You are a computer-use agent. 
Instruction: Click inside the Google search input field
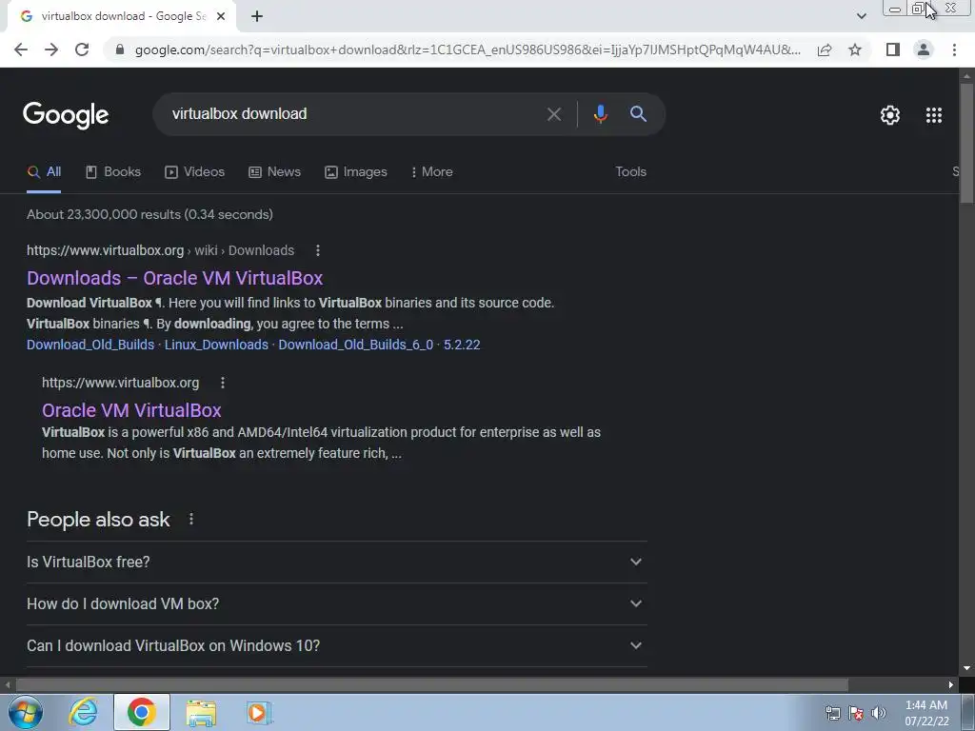tap(354, 114)
